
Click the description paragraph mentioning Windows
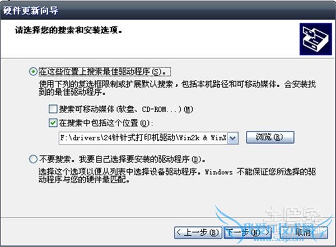(177, 176)
